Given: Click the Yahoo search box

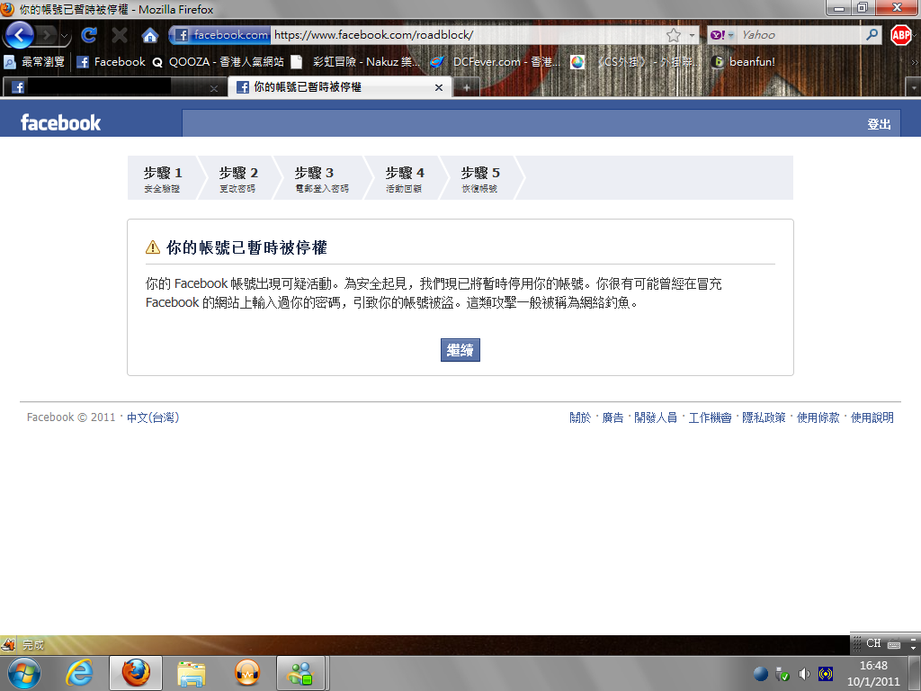Looking at the screenshot, I should pyautogui.click(x=800, y=35).
